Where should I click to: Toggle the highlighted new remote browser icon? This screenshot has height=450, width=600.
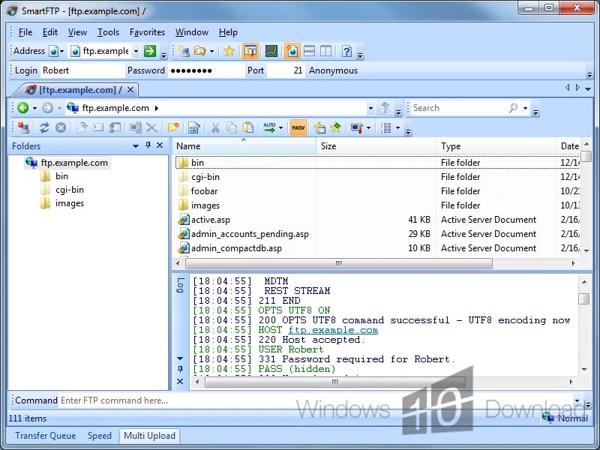pyautogui.click(x=292, y=51)
